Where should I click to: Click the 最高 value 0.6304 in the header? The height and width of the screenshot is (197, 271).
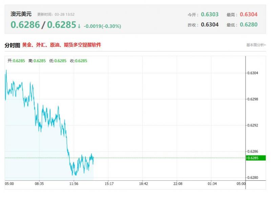coord(249,14)
